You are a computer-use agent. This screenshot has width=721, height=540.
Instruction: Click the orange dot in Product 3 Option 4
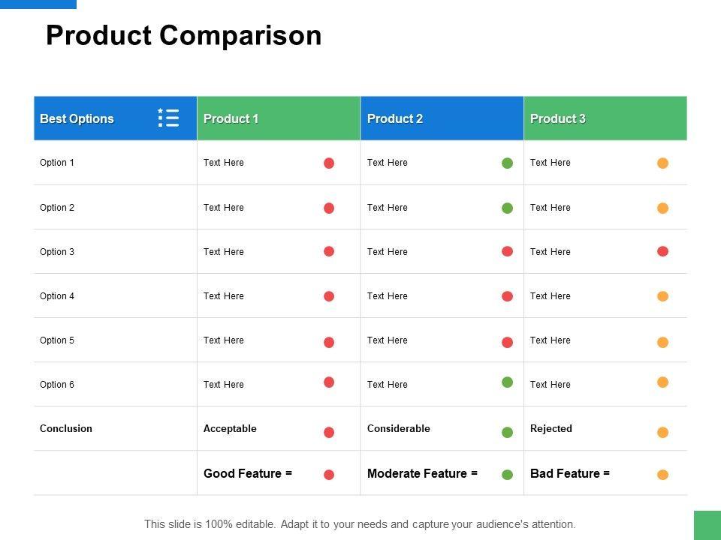click(x=662, y=296)
